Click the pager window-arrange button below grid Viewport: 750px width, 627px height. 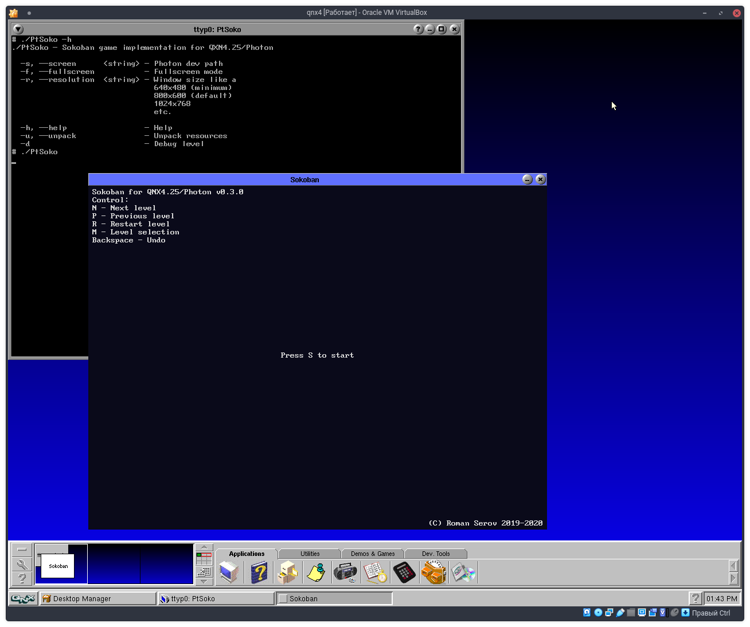(204, 571)
